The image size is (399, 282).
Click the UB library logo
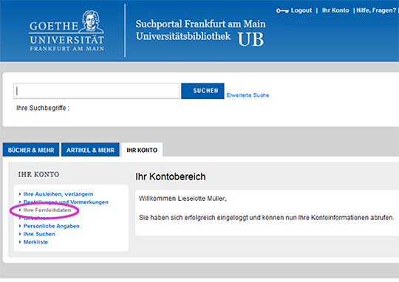pos(251,40)
